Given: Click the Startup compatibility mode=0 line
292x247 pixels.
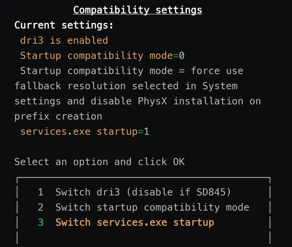Looking at the screenshot, I should (102, 56).
